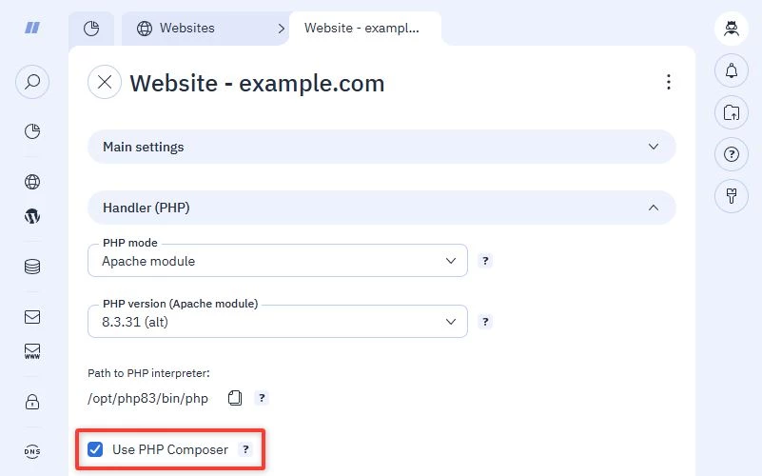Screen dimensions: 762x476
Task: Open the search icon in the sidebar
Action: [32, 81]
